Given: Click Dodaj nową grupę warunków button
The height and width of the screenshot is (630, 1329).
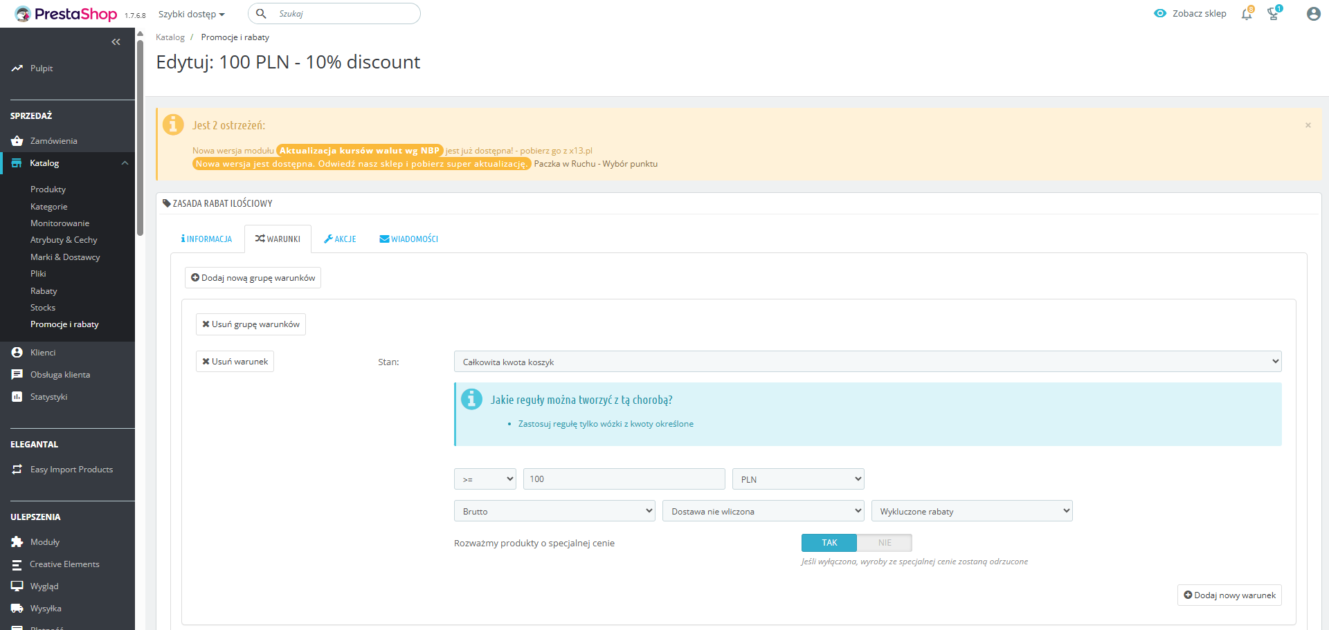Looking at the screenshot, I should tap(253, 278).
